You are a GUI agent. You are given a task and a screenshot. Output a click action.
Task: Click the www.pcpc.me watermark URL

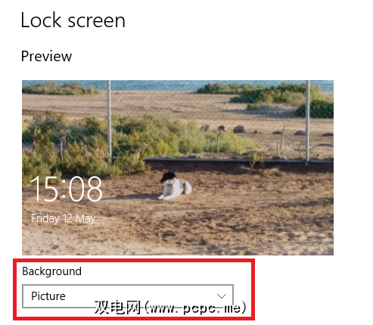coord(194,308)
